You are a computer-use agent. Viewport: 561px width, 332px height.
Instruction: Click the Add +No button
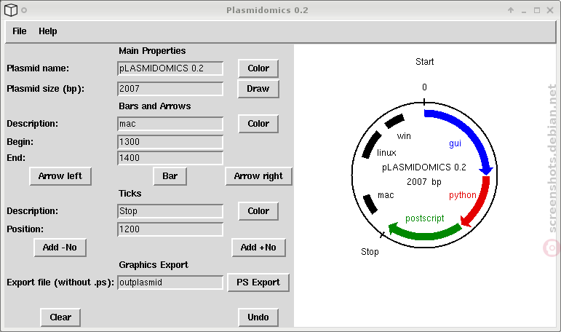259,248
